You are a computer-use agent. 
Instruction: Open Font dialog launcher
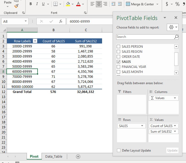(85, 13)
